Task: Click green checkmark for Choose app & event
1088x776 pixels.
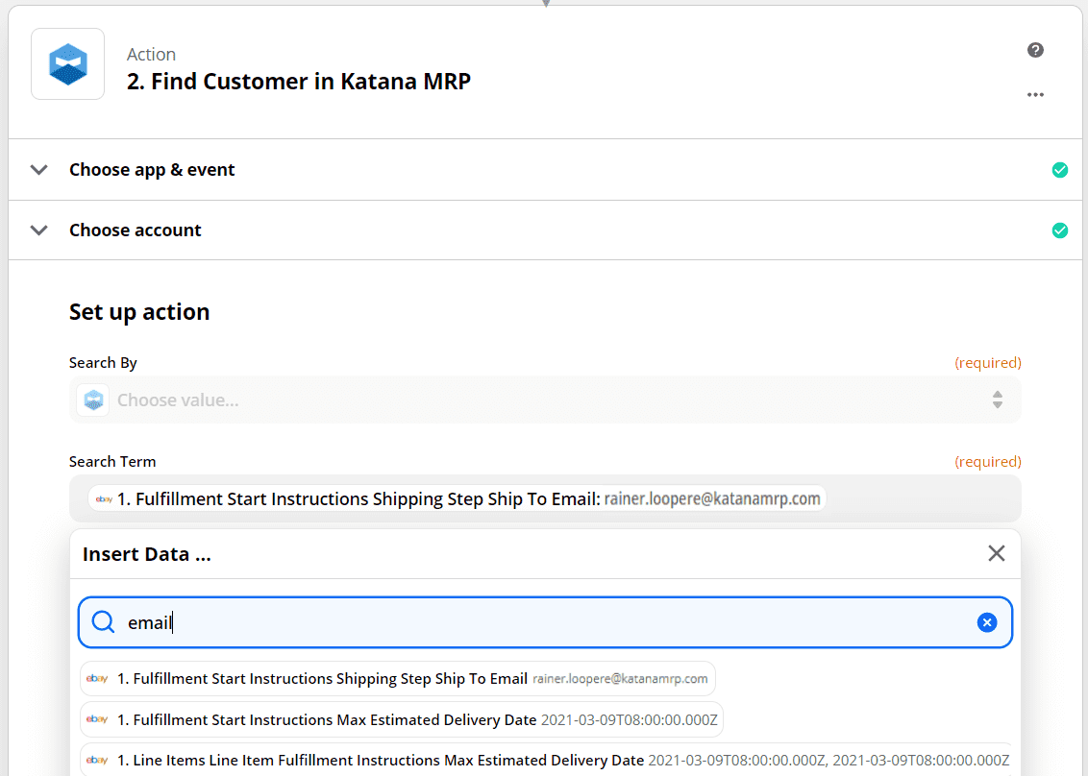Action: (1059, 170)
